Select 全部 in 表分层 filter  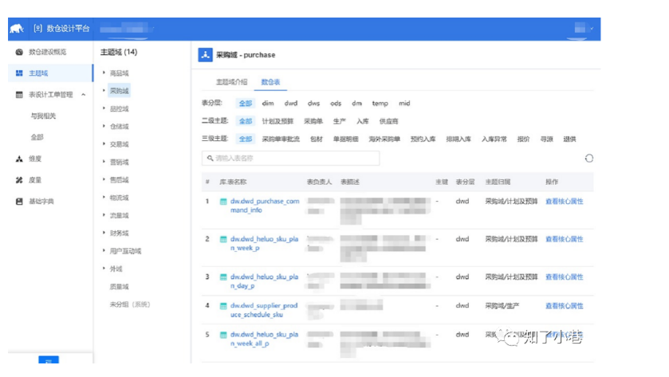click(x=246, y=103)
